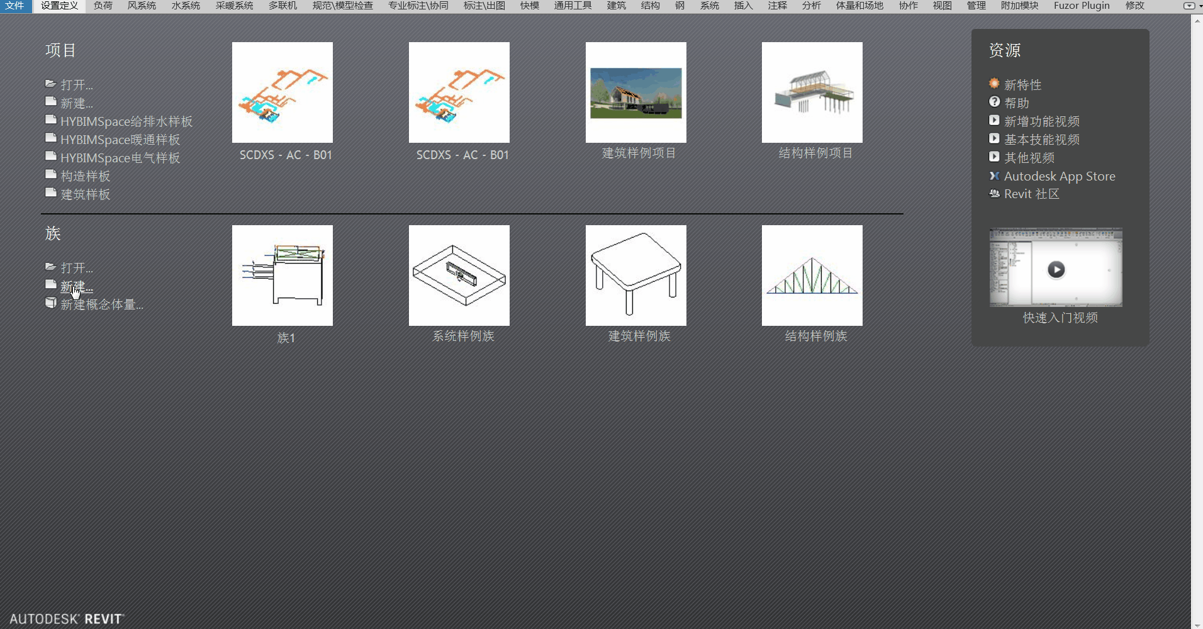Click the play icon for 其他视频
This screenshot has width=1203, height=629.
994,156
